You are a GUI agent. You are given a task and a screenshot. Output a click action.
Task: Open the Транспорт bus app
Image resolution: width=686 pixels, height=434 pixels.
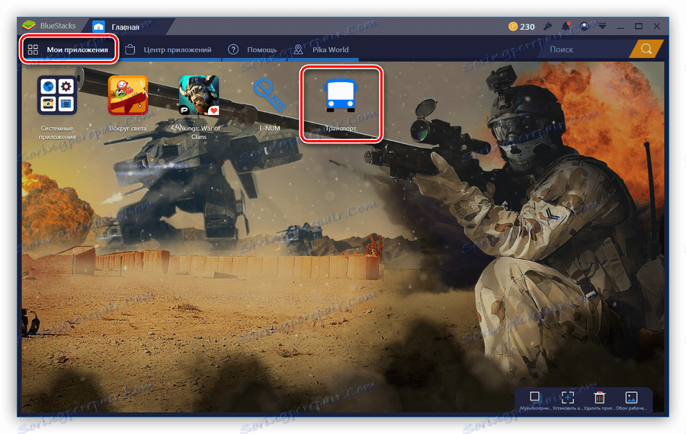[341, 95]
